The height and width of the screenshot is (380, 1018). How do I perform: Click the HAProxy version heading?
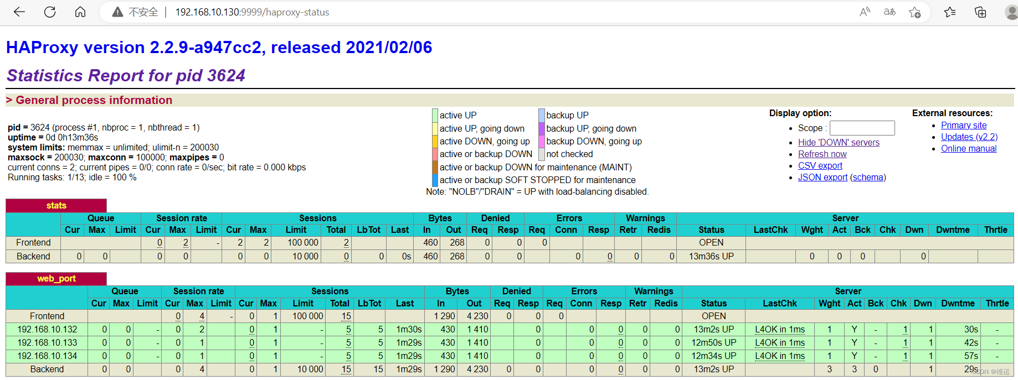pyautogui.click(x=219, y=47)
